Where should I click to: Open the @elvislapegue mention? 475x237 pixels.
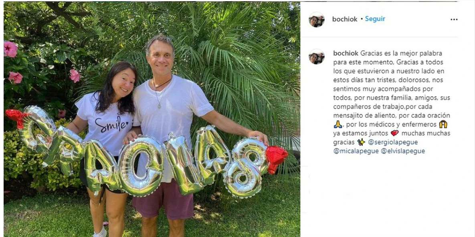403,151
